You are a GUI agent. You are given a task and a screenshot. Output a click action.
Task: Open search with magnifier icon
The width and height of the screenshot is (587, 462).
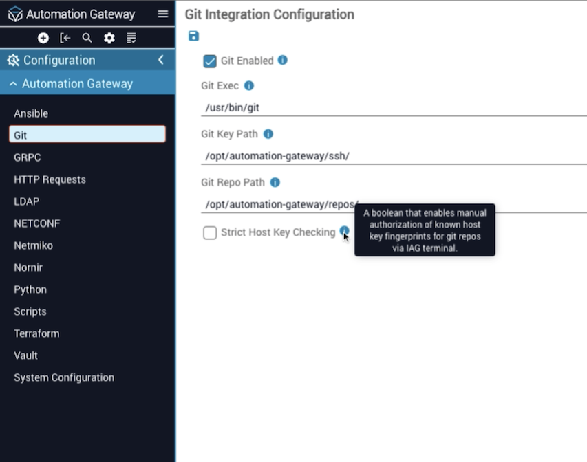(87, 38)
